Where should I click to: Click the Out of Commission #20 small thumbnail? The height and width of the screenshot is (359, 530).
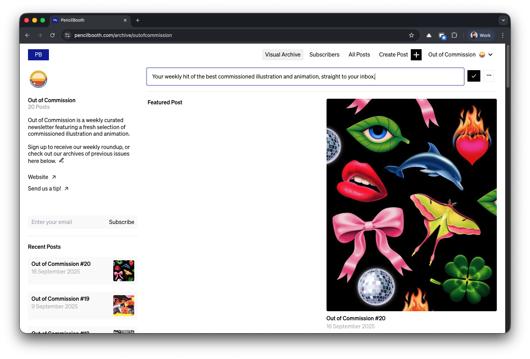point(124,271)
